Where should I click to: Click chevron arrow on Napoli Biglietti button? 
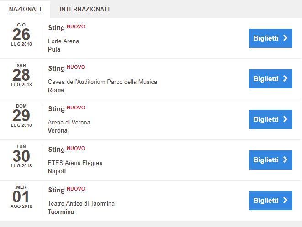[286, 160]
